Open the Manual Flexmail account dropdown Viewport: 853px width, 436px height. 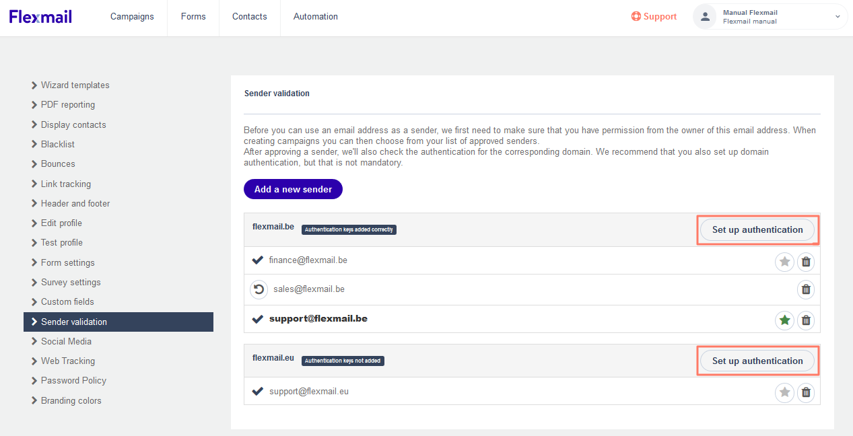pos(770,17)
